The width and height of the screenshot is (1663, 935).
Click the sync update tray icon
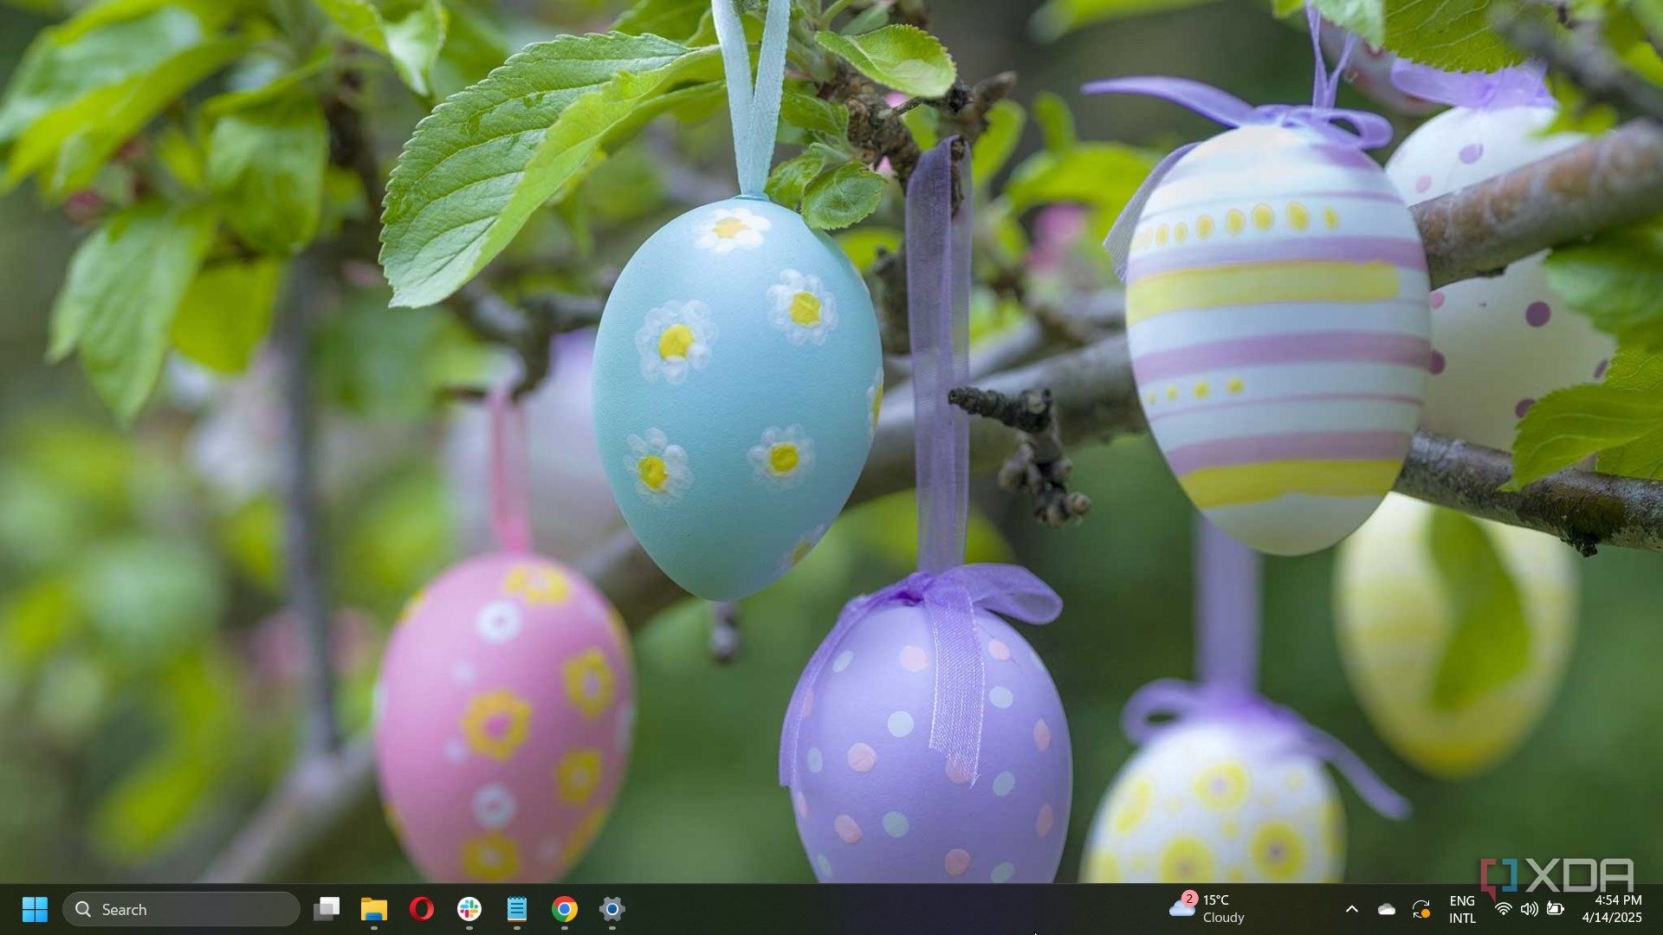point(1421,909)
